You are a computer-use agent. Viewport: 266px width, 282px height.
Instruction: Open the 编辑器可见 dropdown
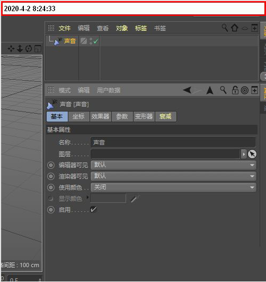click(173, 165)
